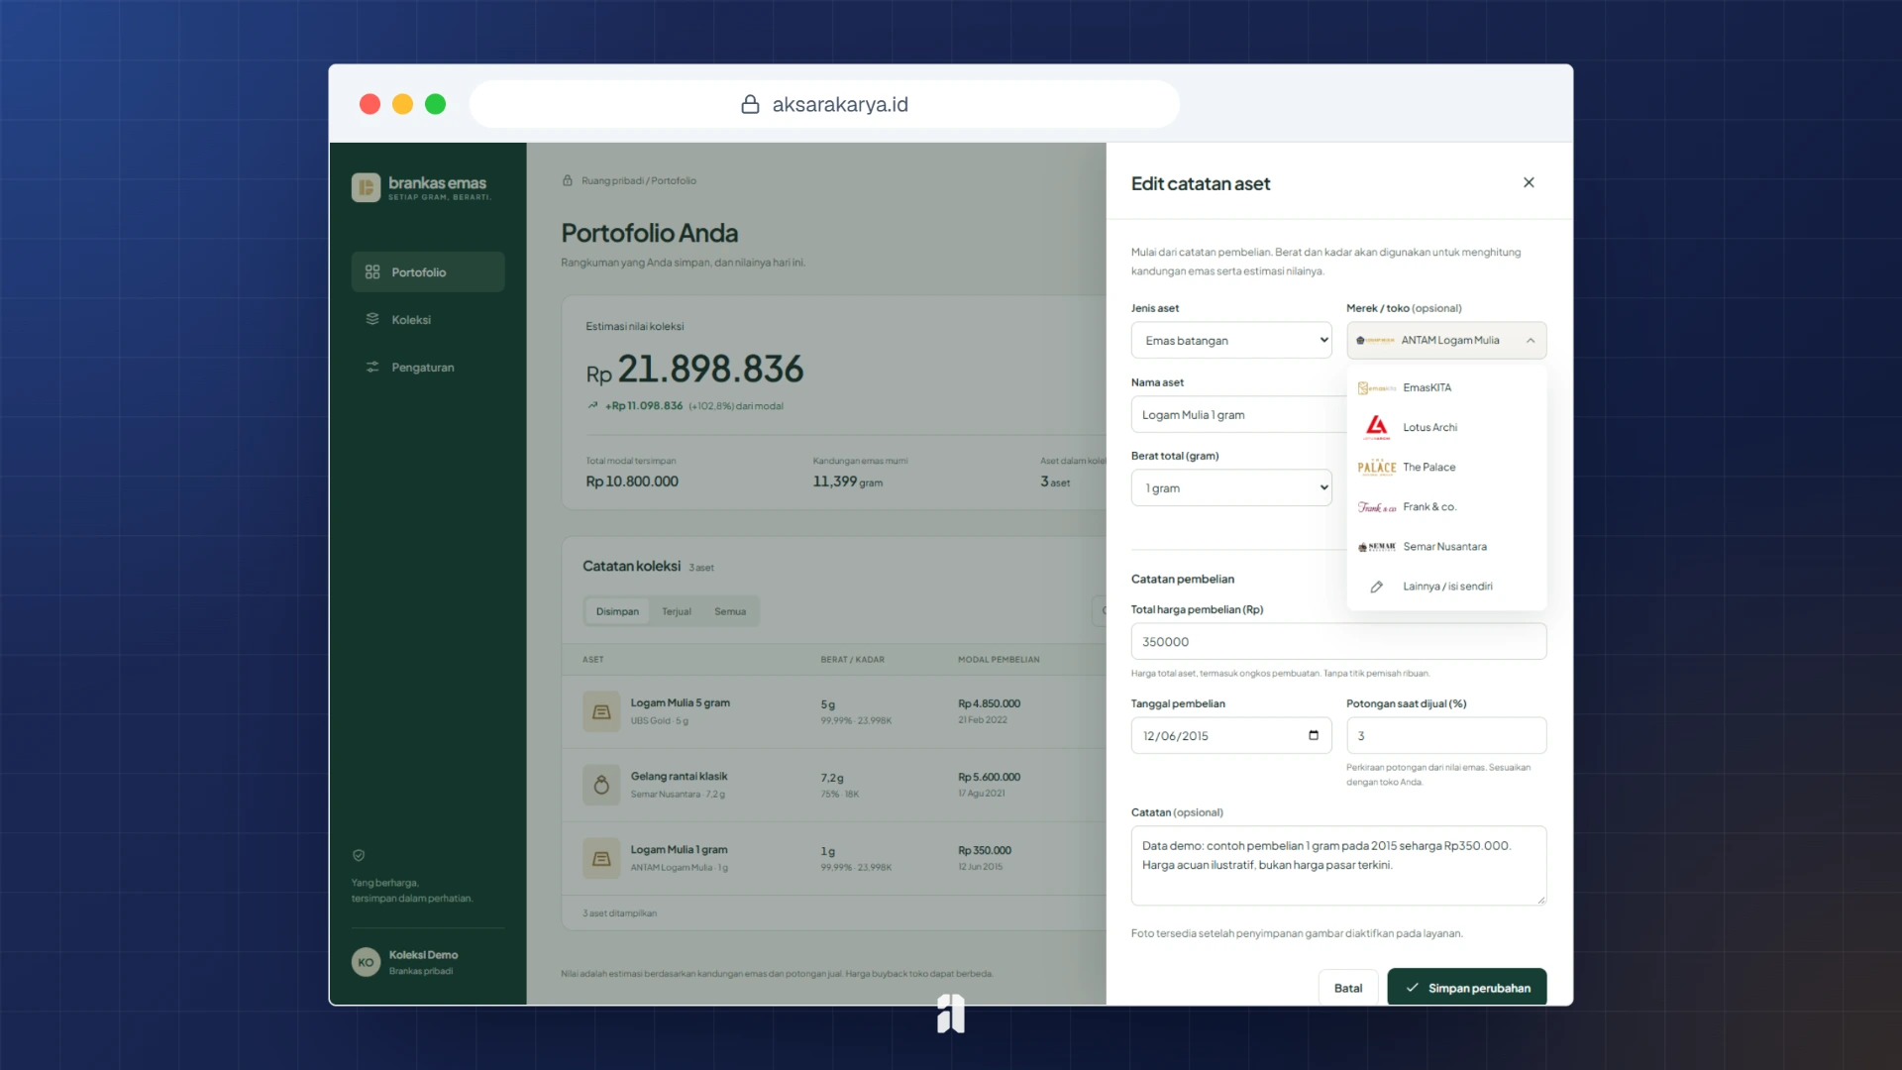Viewport: 1902px width, 1070px height.
Task: Click Simpan perubahan button
Action: [x=1467, y=987]
